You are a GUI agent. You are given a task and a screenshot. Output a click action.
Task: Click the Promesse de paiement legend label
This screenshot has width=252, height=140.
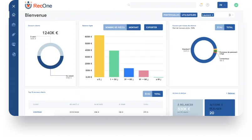click(x=228, y=52)
